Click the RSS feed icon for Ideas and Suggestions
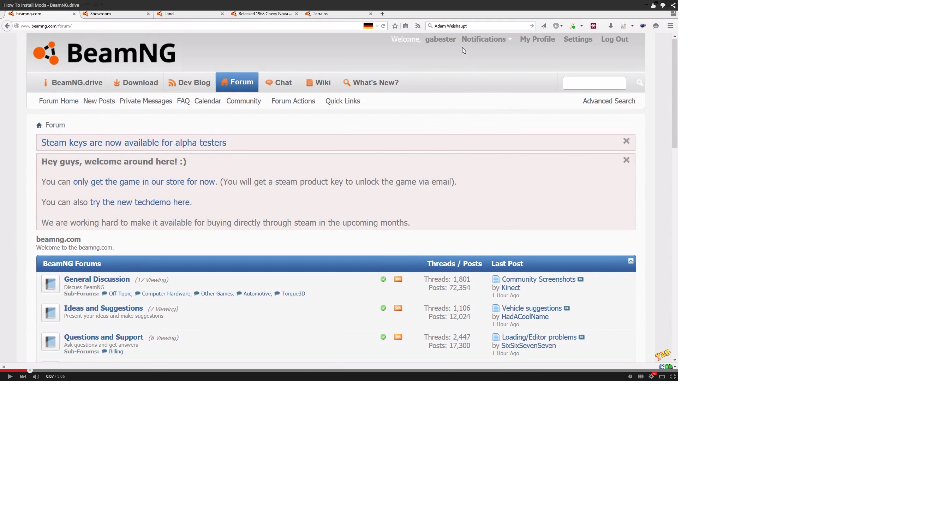Image resolution: width=944 pixels, height=514 pixels. pos(398,308)
